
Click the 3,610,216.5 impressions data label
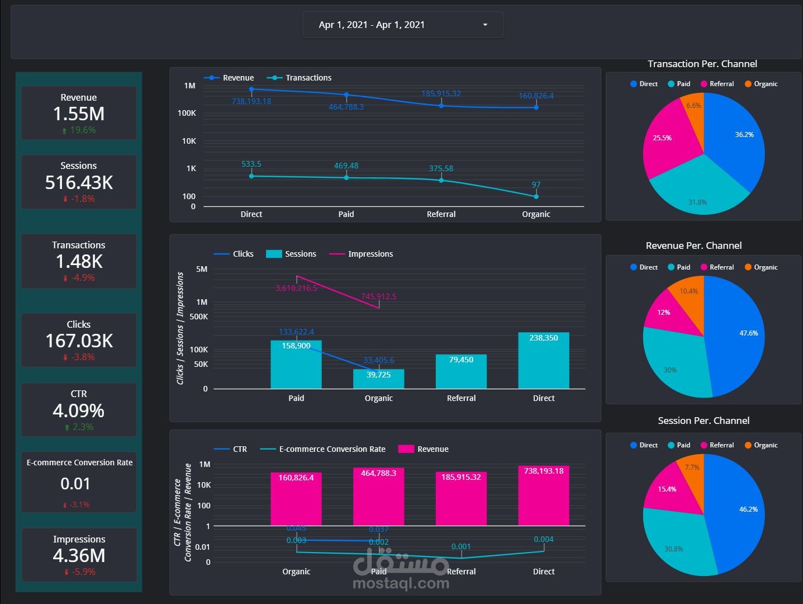tap(296, 288)
